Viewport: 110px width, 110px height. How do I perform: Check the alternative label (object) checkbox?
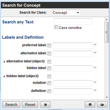coord(49,62)
